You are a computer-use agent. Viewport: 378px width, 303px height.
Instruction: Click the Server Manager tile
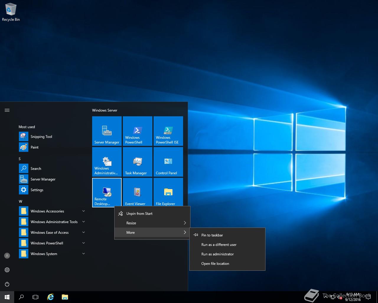[107, 131]
